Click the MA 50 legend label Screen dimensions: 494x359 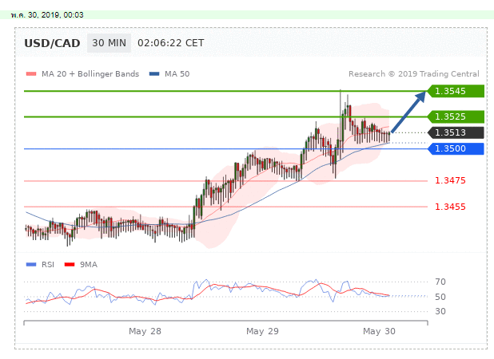177,74
